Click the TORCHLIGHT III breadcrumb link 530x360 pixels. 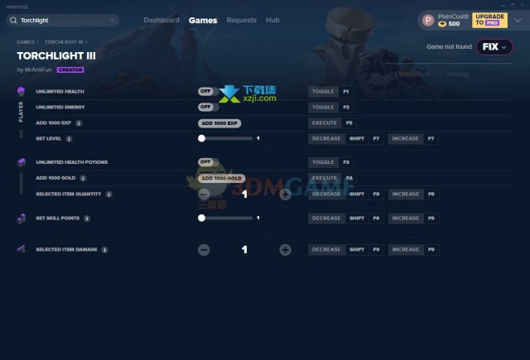pyautogui.click(x=64, y=42)
